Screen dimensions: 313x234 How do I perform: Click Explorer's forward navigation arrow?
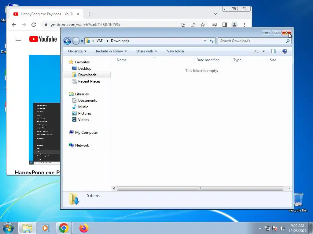76,41
